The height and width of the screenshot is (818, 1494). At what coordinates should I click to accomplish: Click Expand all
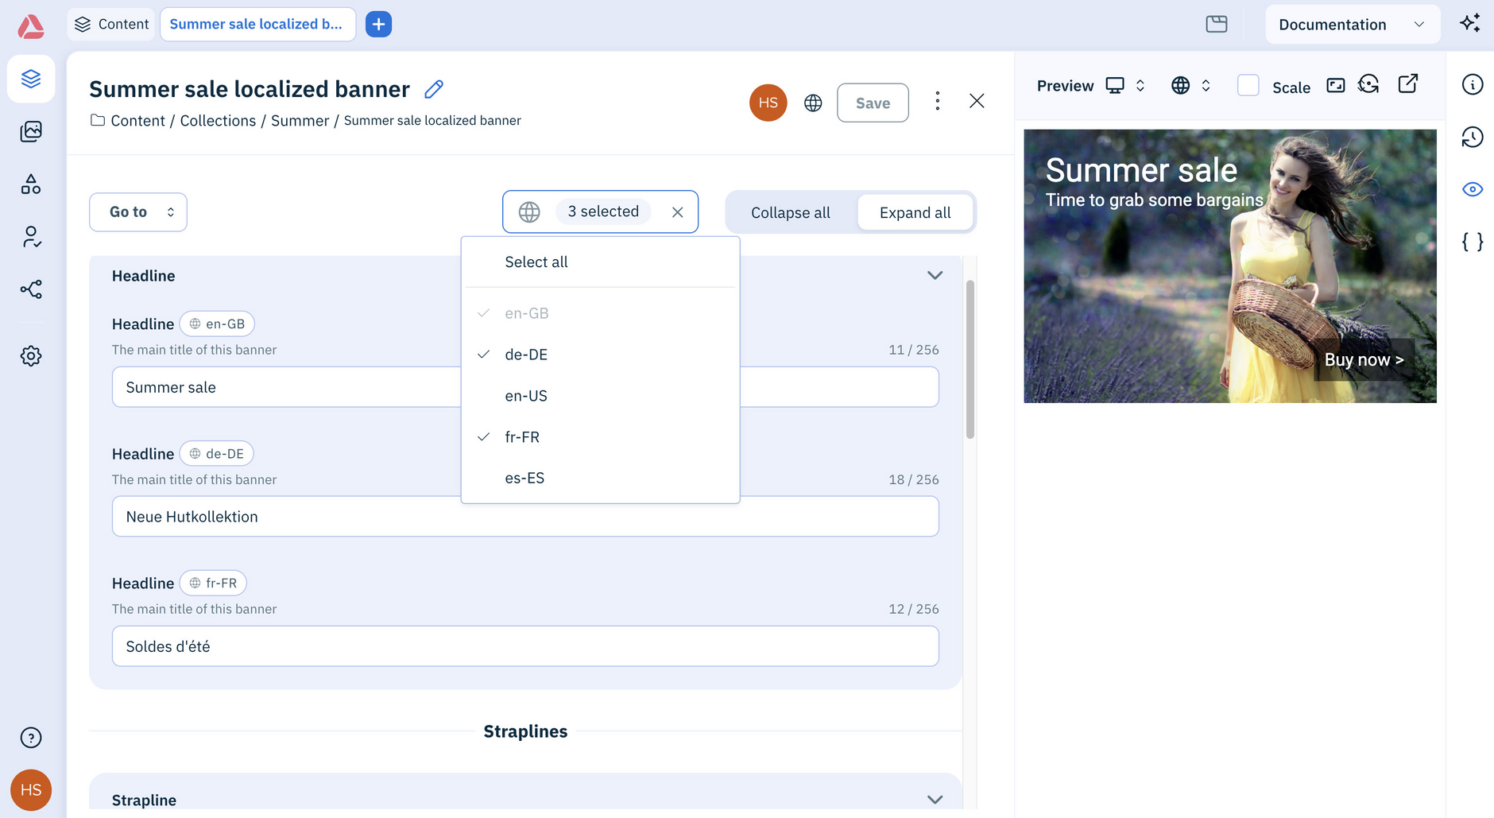pyautogui.click(x=915, y=213)
